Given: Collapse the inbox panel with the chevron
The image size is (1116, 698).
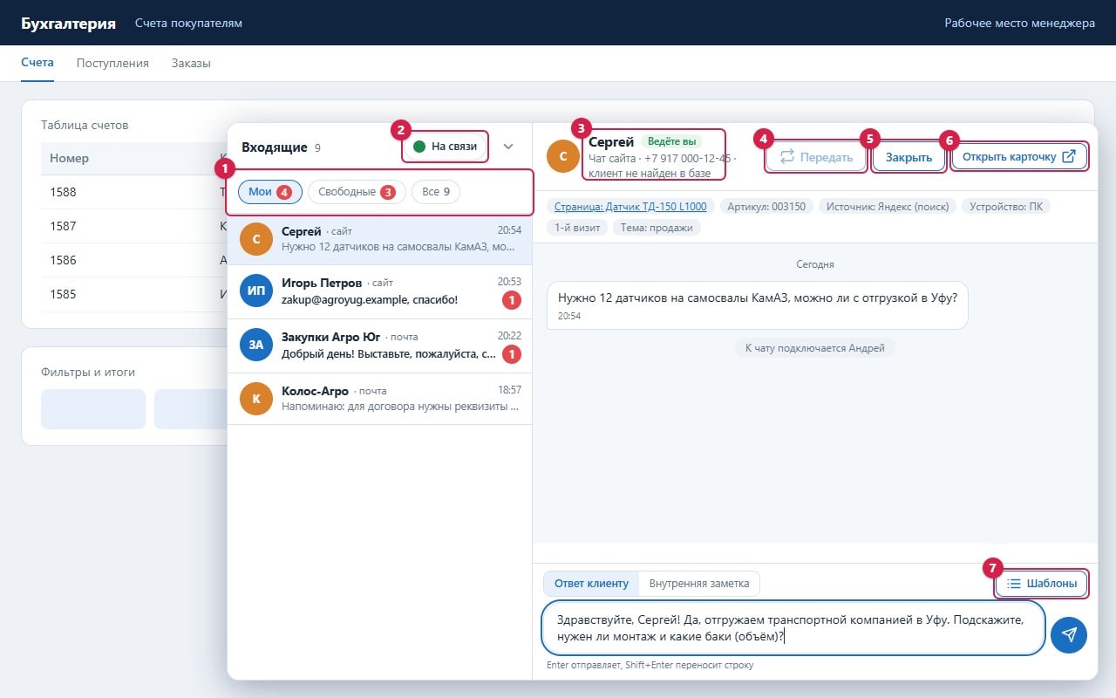Looking at the screenshot, I should pyautogui.click(x=509, y=147).
